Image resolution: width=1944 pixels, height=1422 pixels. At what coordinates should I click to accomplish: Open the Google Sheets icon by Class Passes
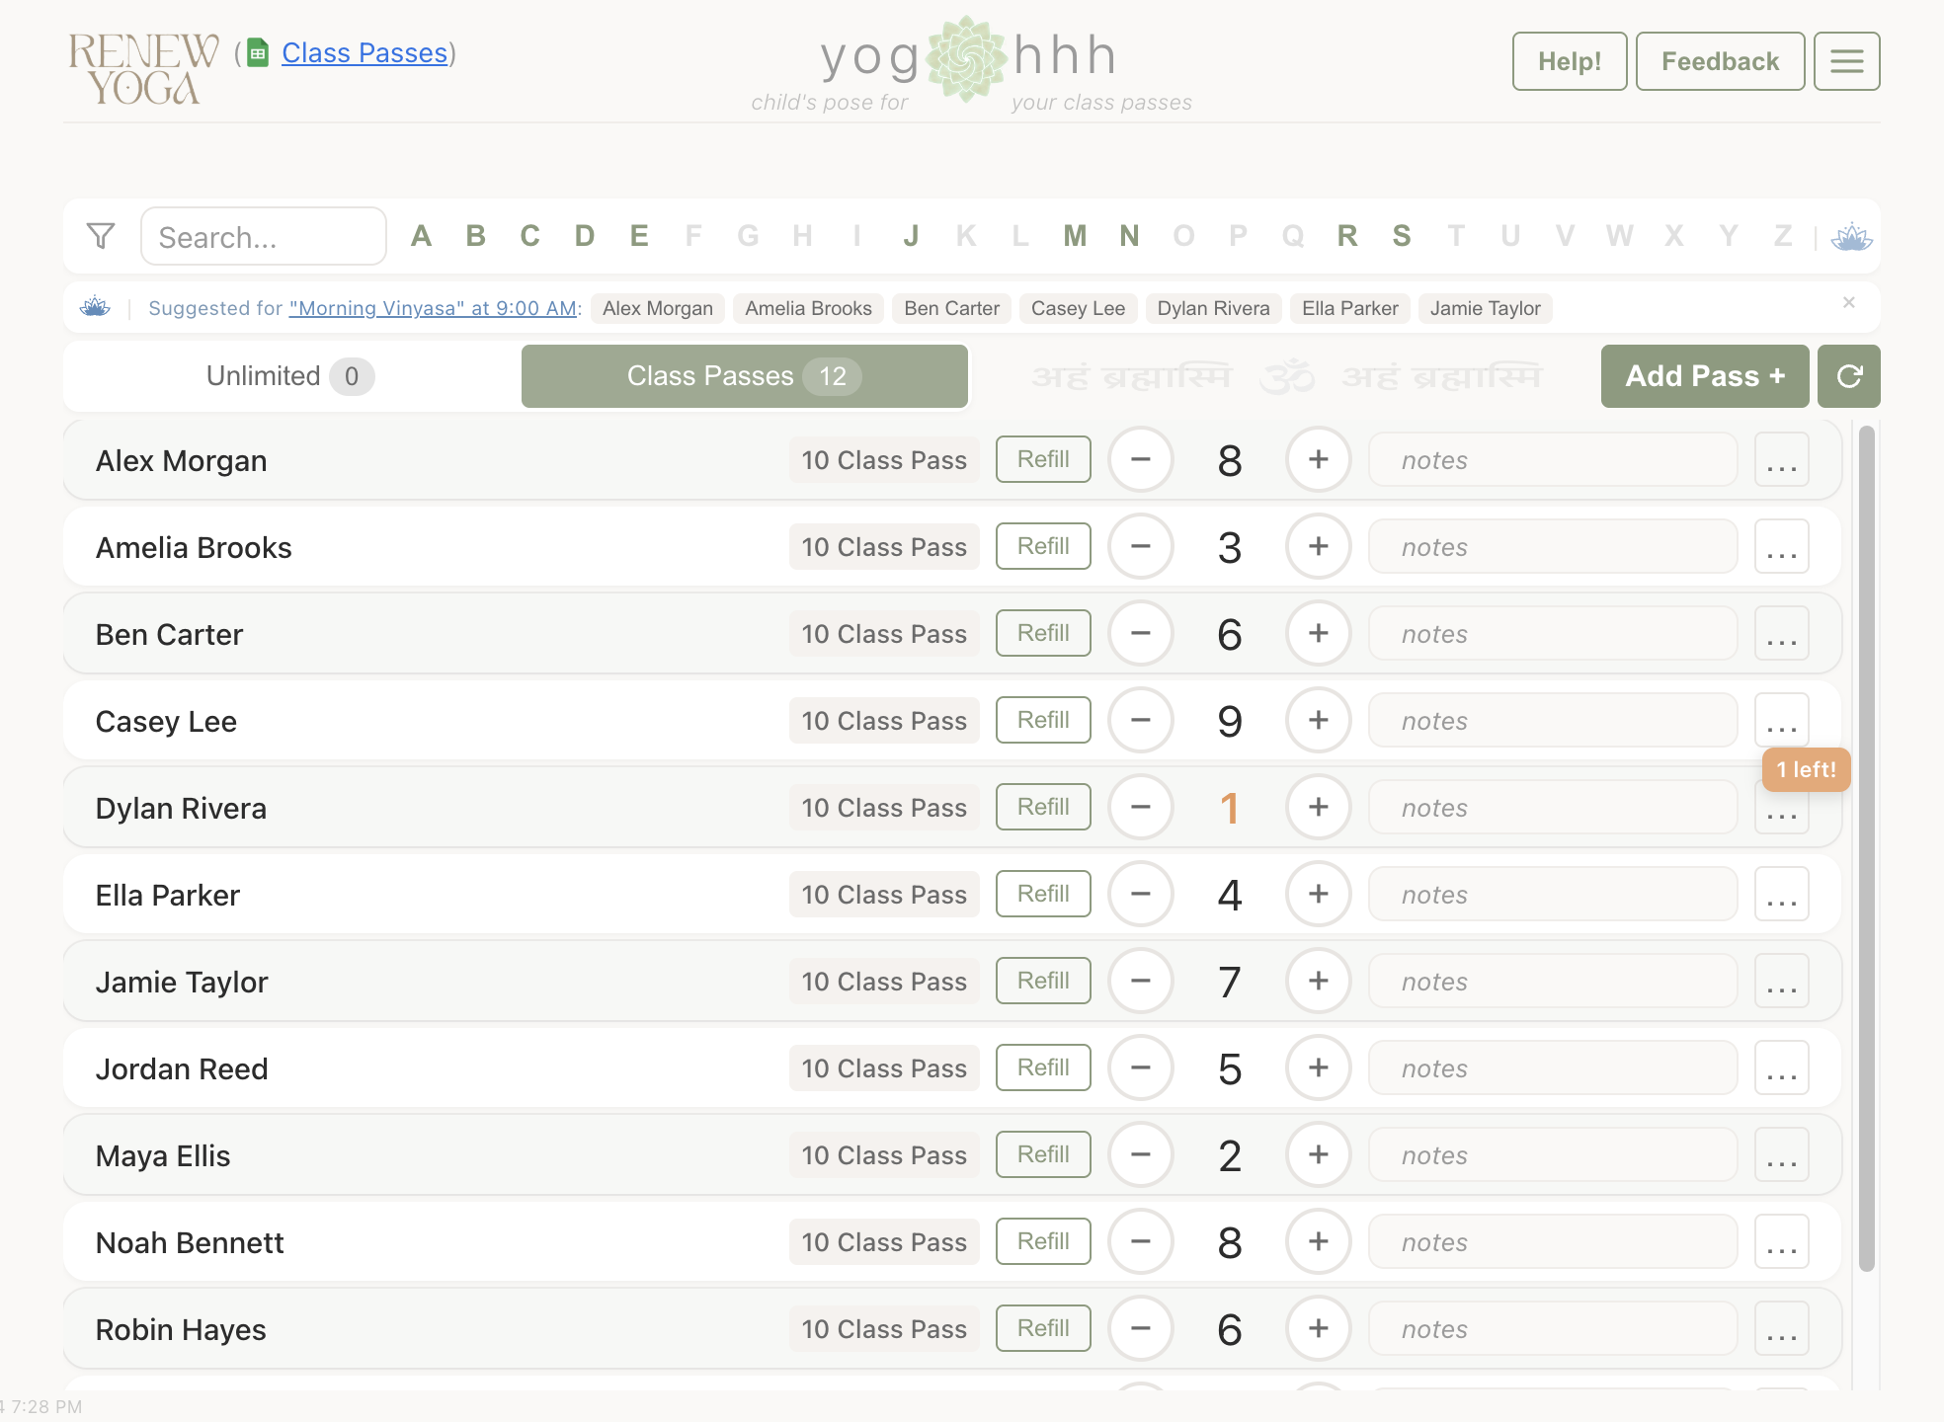258,53
